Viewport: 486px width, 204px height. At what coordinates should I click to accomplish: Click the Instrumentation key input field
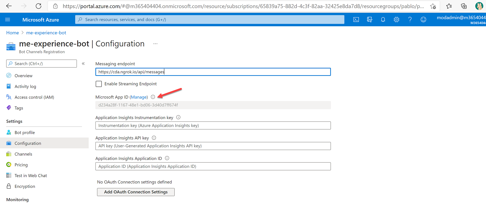(213, 126)
